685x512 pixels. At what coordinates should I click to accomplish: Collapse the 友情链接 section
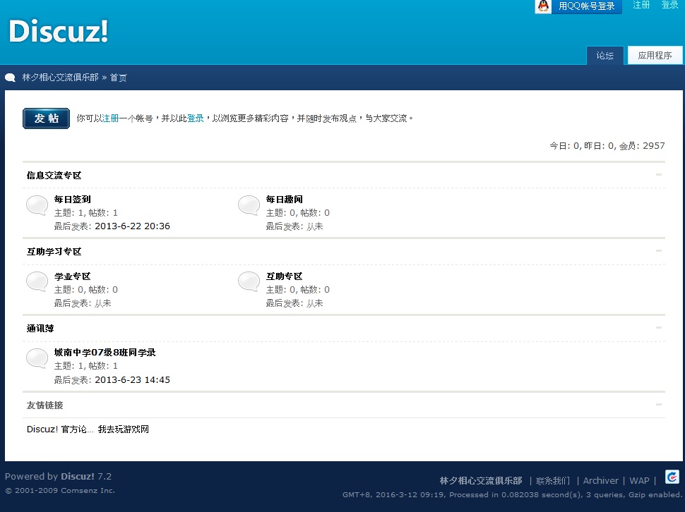click(x=659, y=404)
